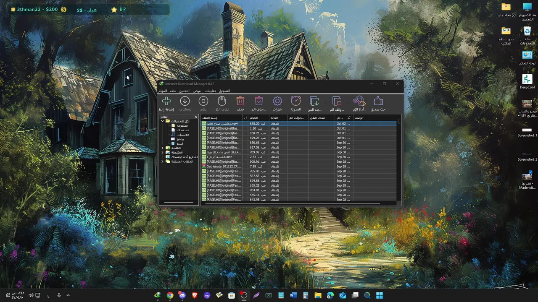Open the تعليمات menu
Screen dimensions: 538x302
[210, 91]
